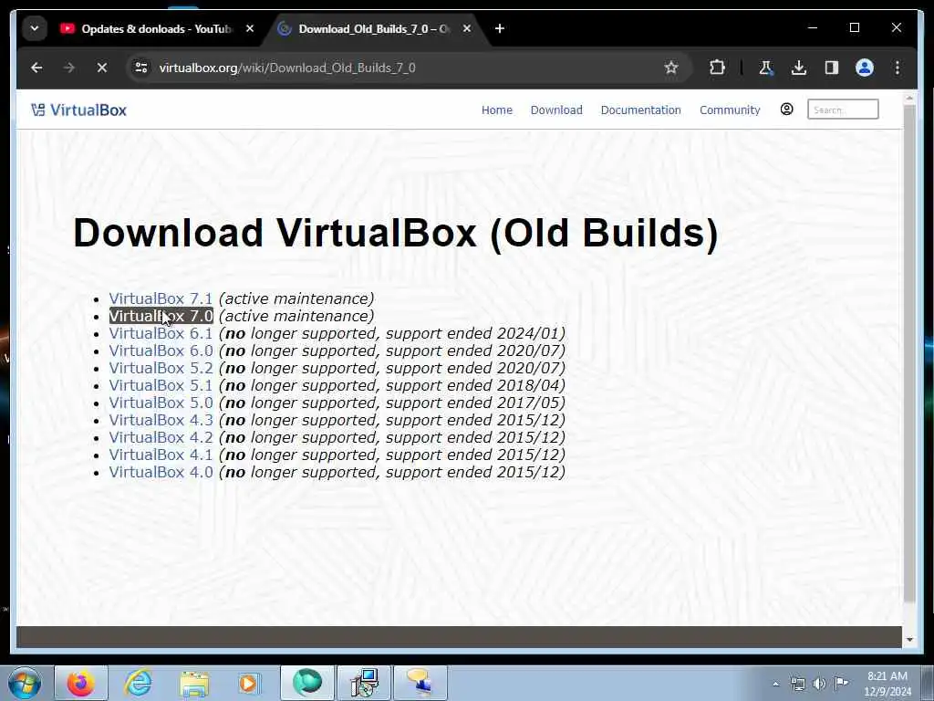This screenshot has width=934, height=701.
Task: Open the VirtualBox 6.1 link
Action: click(161, 333)
